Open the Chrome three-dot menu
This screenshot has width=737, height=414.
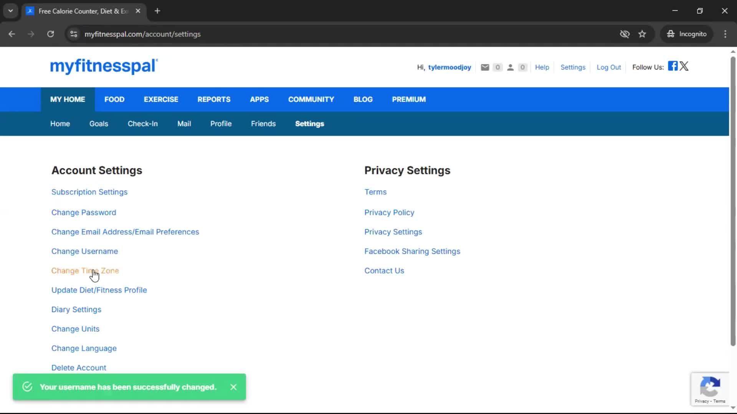[725, 34]
